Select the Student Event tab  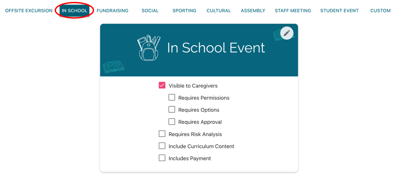pyautogui.click(x=339, y=11)
